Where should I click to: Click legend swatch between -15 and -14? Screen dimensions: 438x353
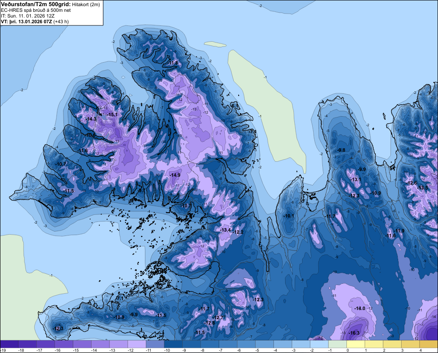pos(82,344)
